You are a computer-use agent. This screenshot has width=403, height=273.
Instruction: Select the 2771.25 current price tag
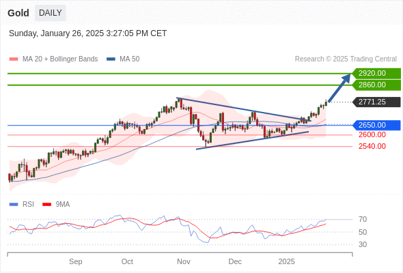coord(376,102)
